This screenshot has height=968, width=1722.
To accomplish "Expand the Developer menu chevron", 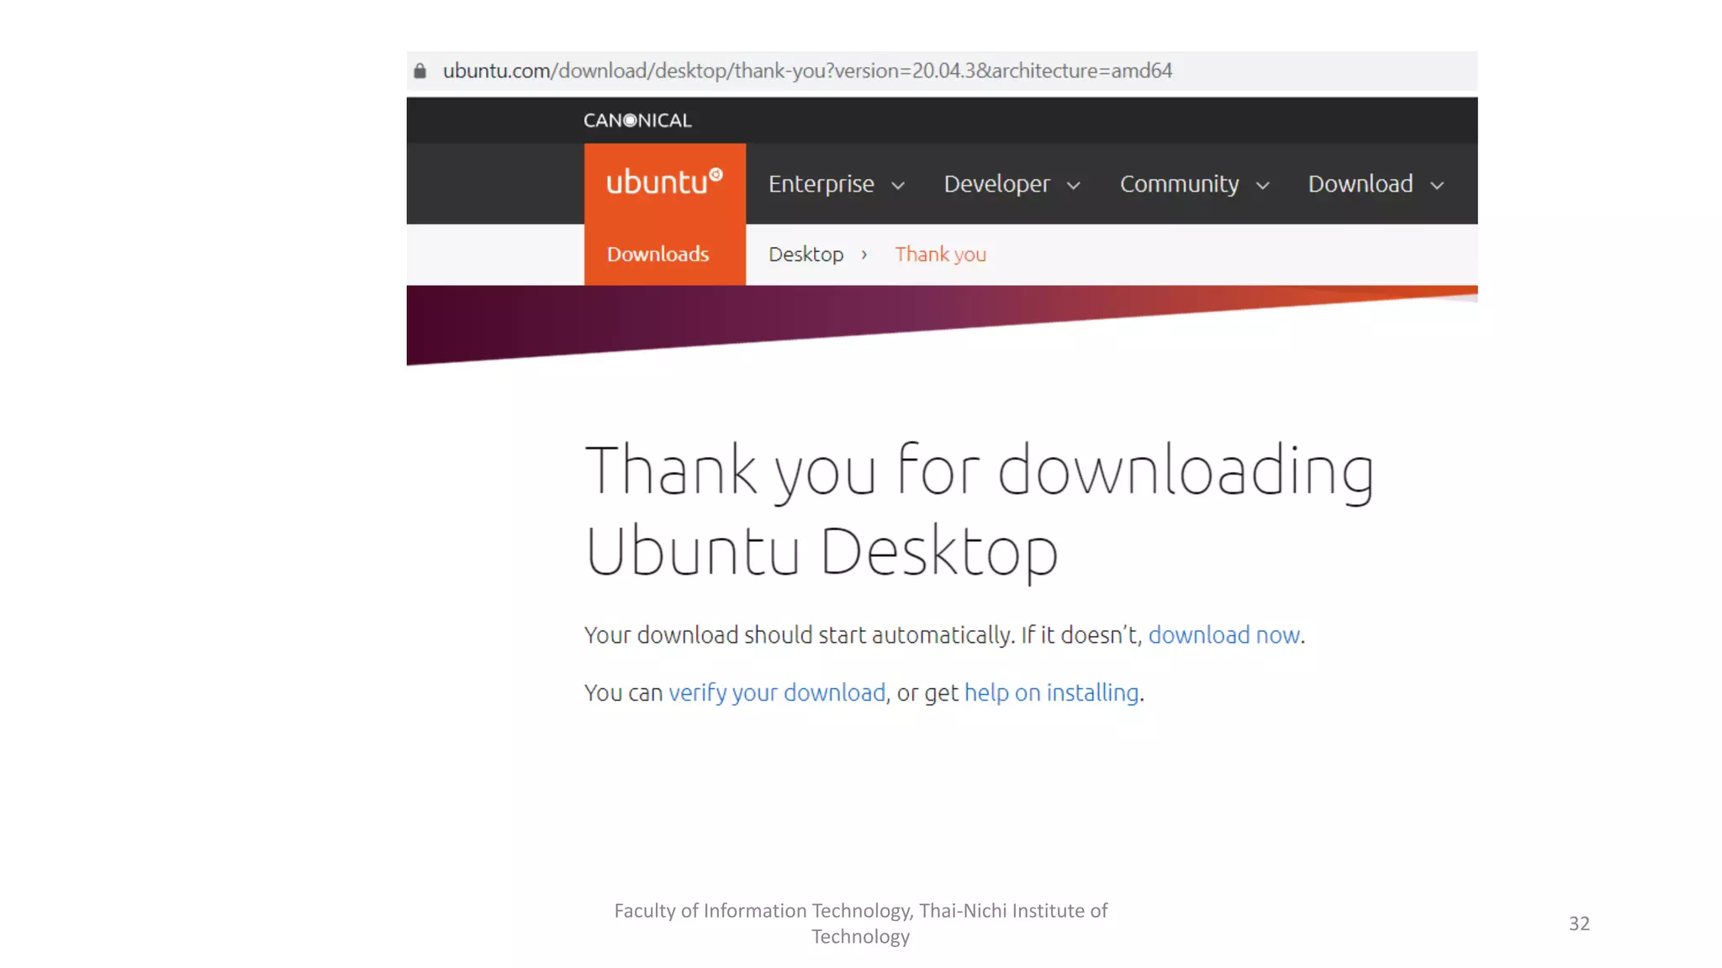I will [1074, 186].
